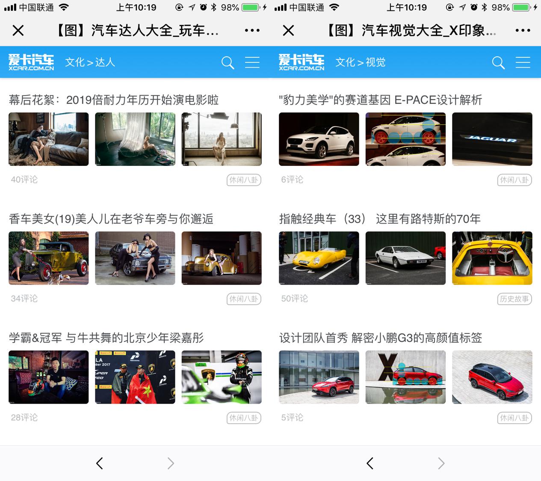Go back using left bottom back arrow

click(100, 463)
